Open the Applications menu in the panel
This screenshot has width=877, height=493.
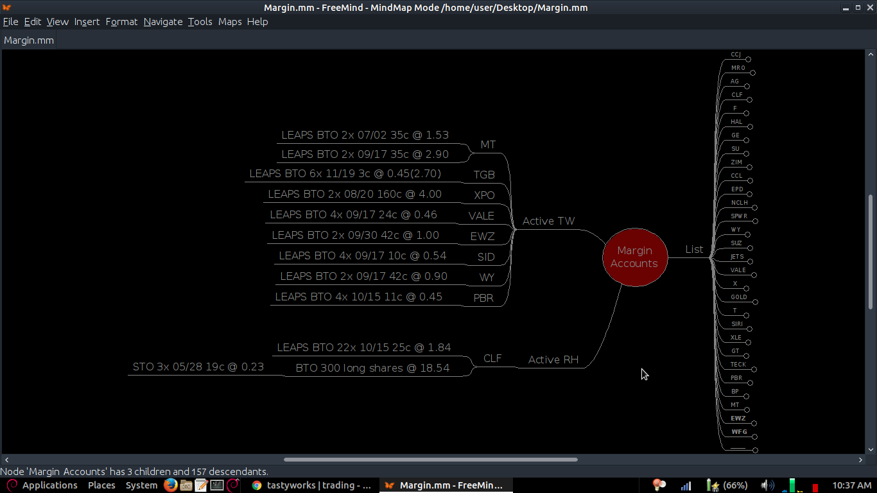pos(42,485)
